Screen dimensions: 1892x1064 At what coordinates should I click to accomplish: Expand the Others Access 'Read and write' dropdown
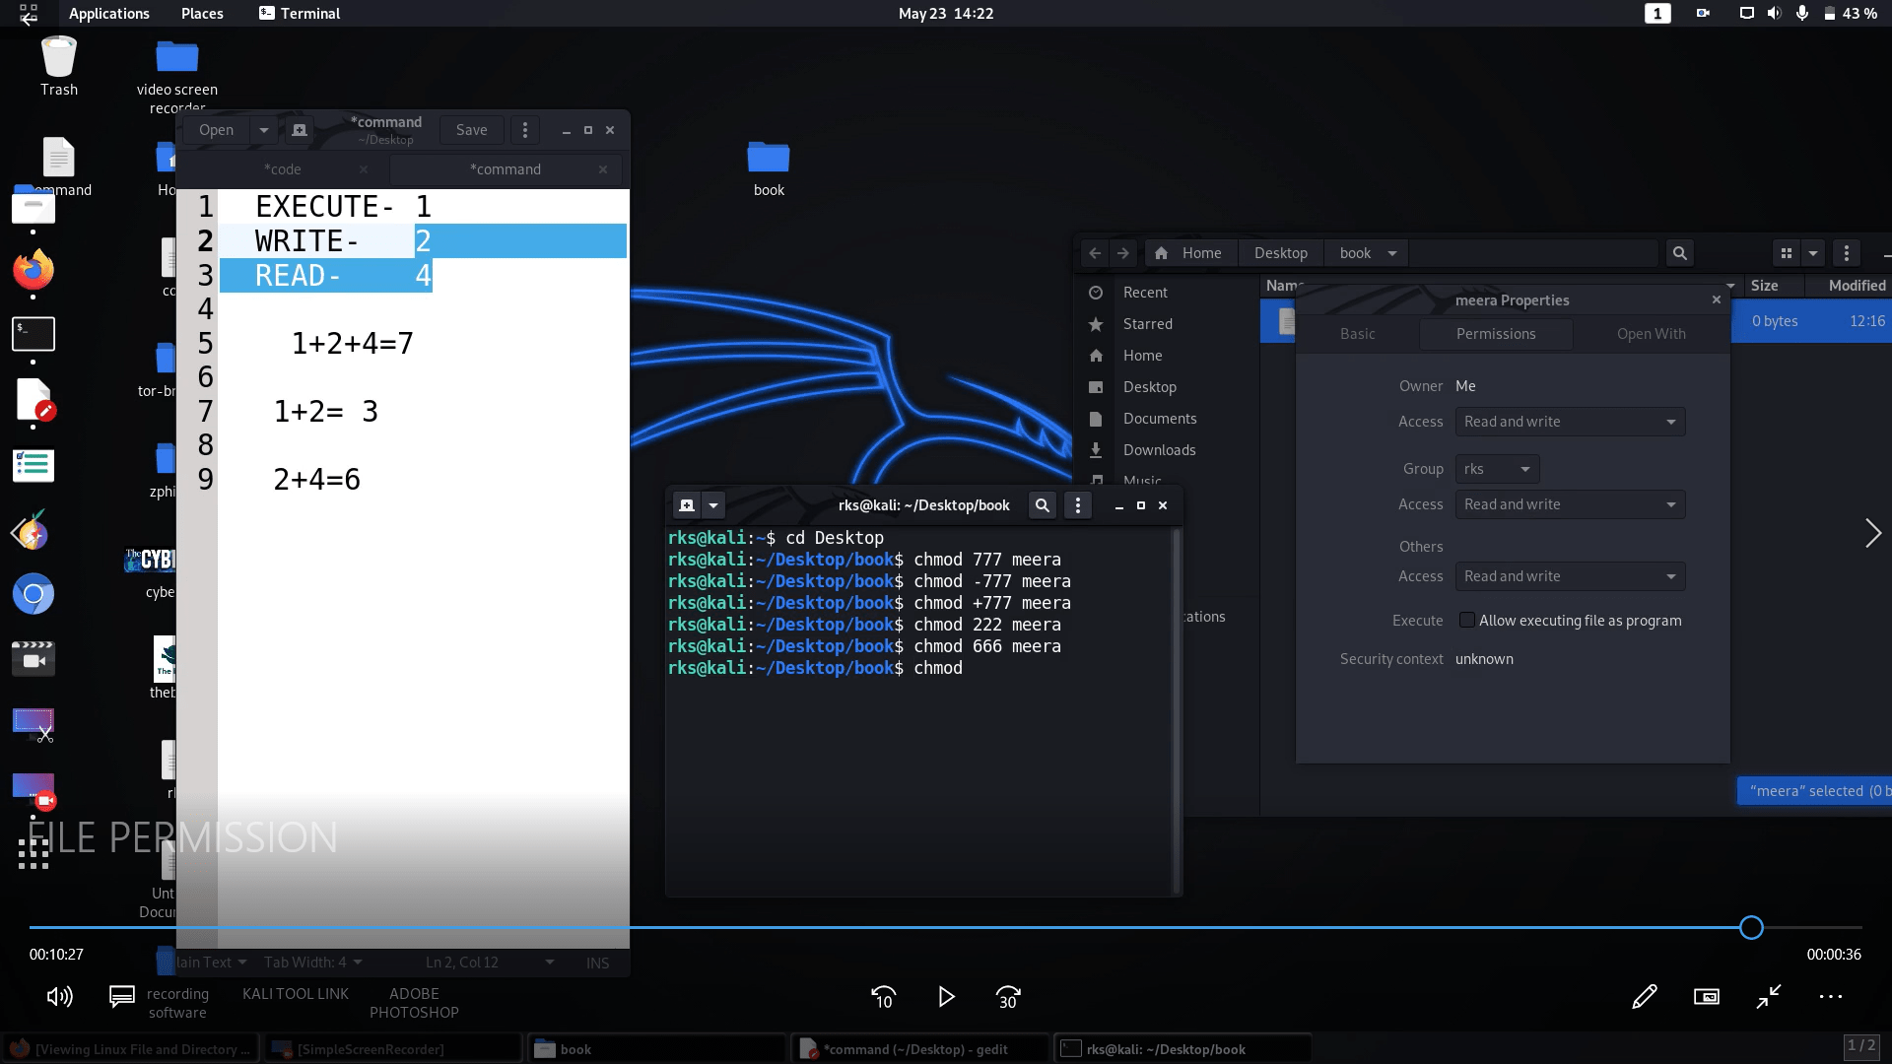tap(1569, 575)
